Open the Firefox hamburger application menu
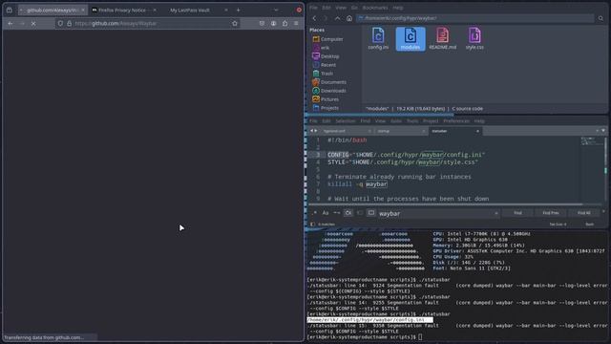This screenshot has height=344, width=611. coord(296,23)
